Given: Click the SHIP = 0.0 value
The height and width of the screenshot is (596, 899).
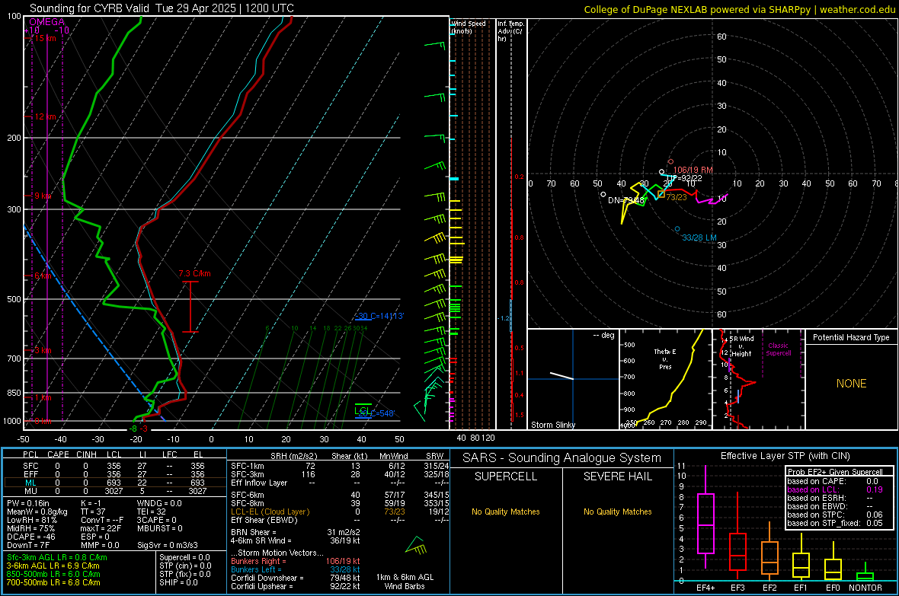Looking at the screenshot, I should click(x=178, y=582).
